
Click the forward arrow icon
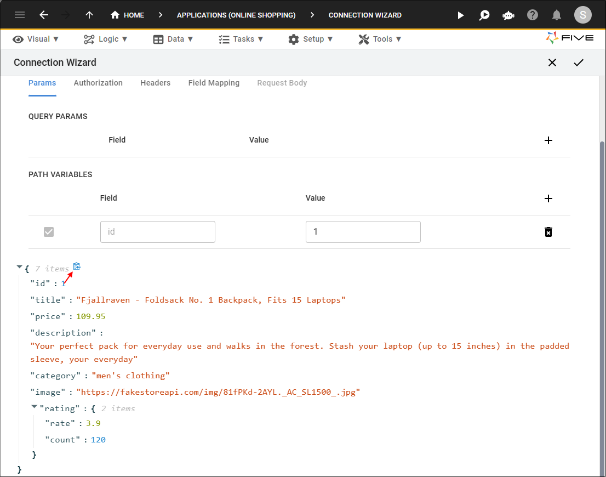click(66, 15)
